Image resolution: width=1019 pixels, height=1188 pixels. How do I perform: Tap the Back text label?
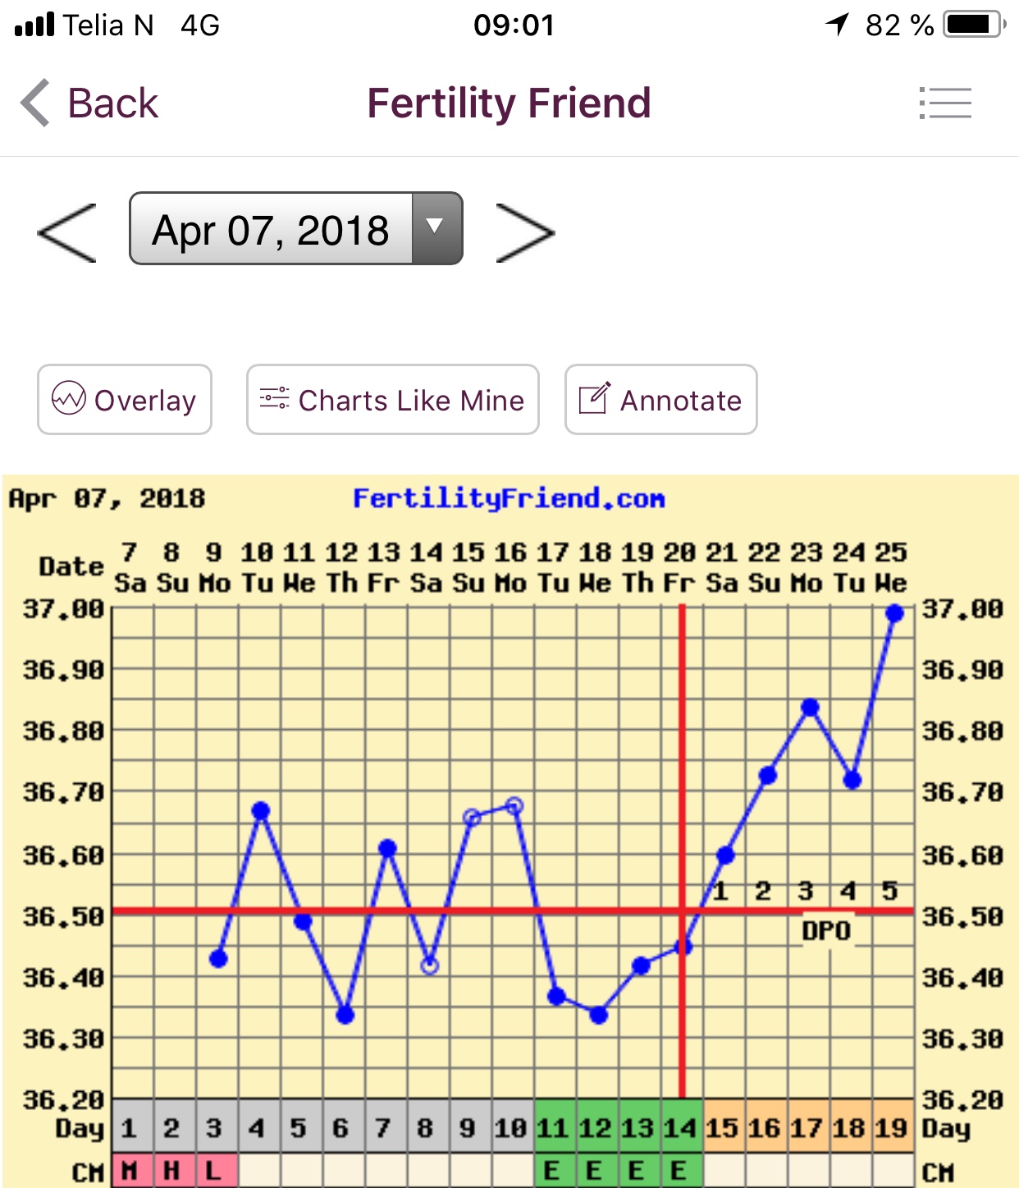[x=112, y=103]
